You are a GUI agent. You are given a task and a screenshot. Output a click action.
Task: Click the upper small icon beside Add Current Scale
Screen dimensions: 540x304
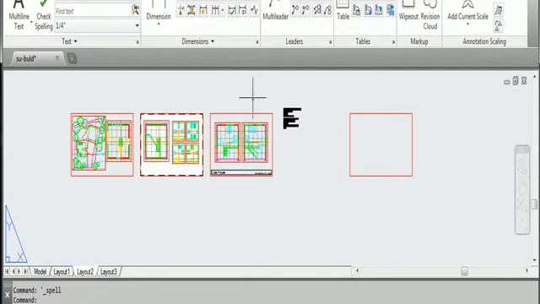(x=499, y=10)
